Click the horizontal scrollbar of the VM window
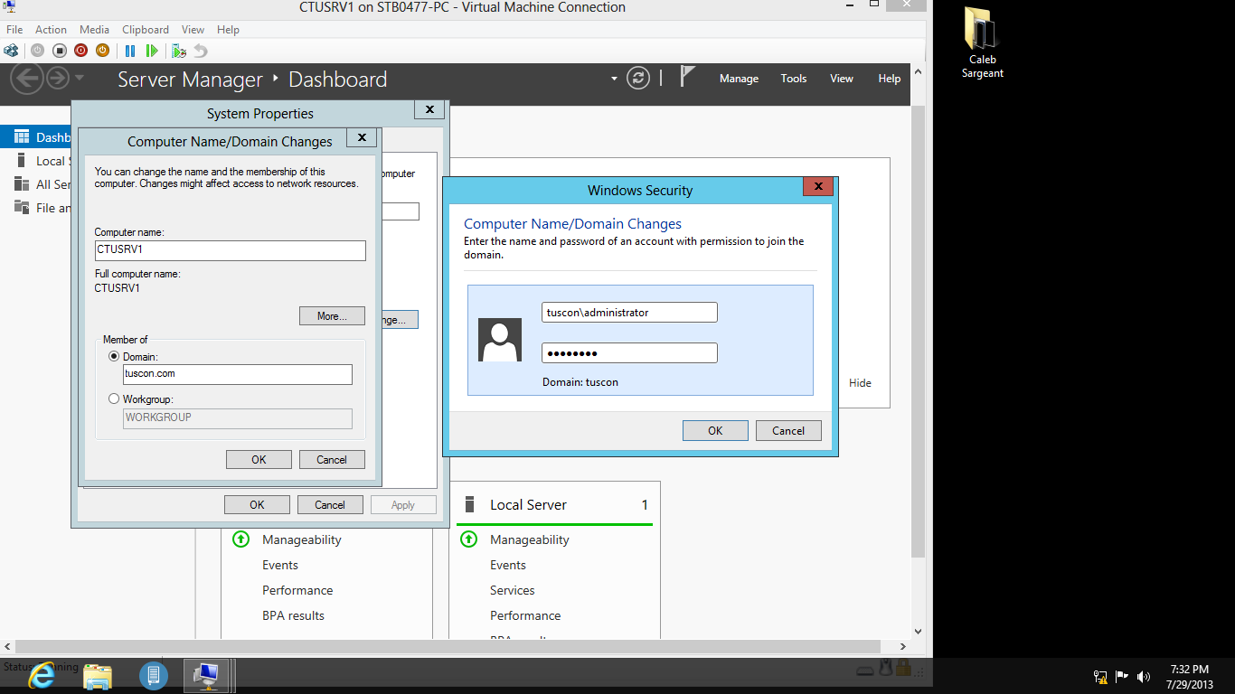This screenshot has height=694, width=1235. 448,646
